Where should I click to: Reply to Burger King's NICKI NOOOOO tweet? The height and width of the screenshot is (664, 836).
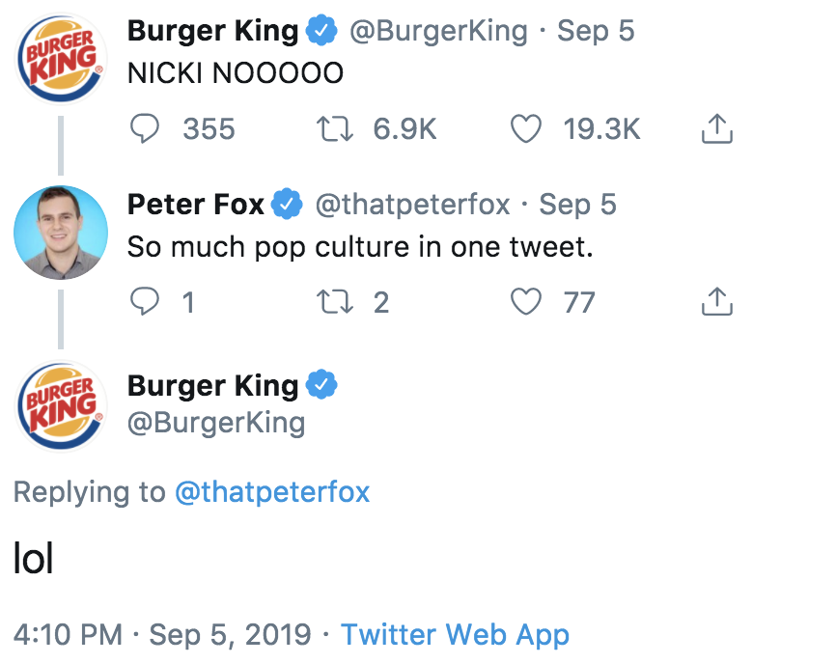coord(146,129)
